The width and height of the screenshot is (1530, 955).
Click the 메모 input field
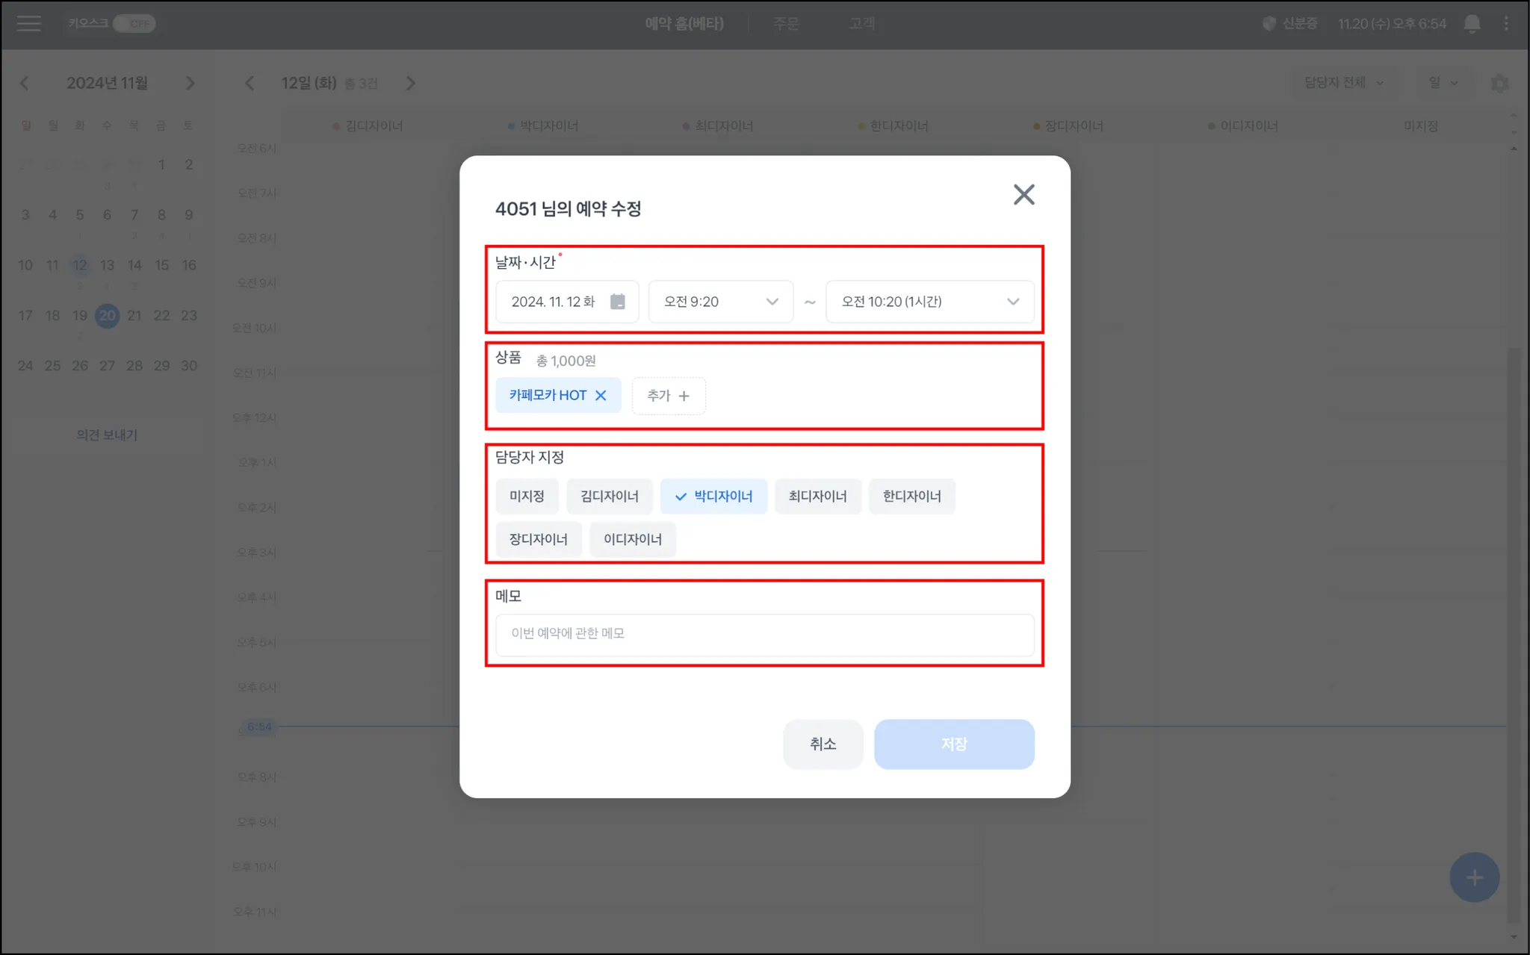[x=764, y=634]
